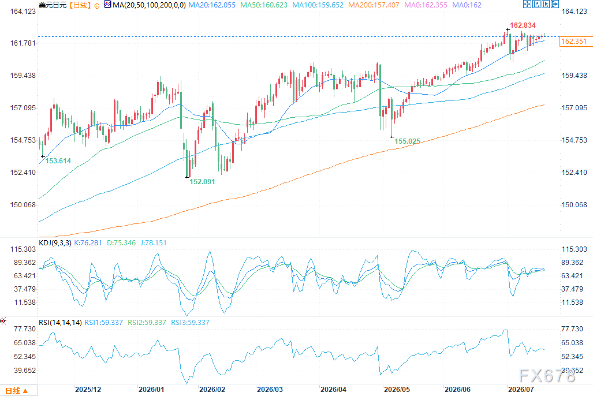Click the current price tag 162.351
The height and width of the screenshot is (396, 593).
pos(575,41)
